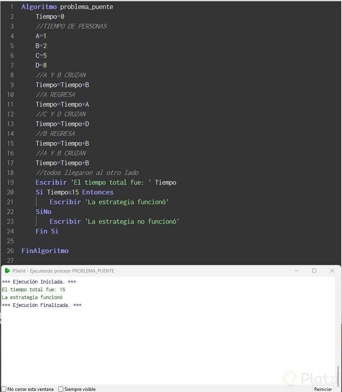Toggle the 'Siempre visible' checkbox

click(x=61, y=389)
